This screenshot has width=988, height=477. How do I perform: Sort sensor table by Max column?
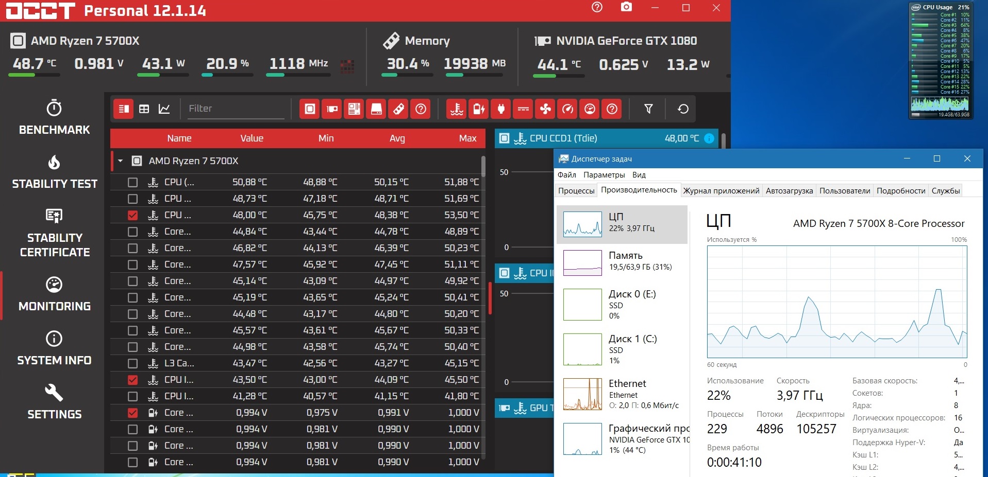(x=467, y=138)
